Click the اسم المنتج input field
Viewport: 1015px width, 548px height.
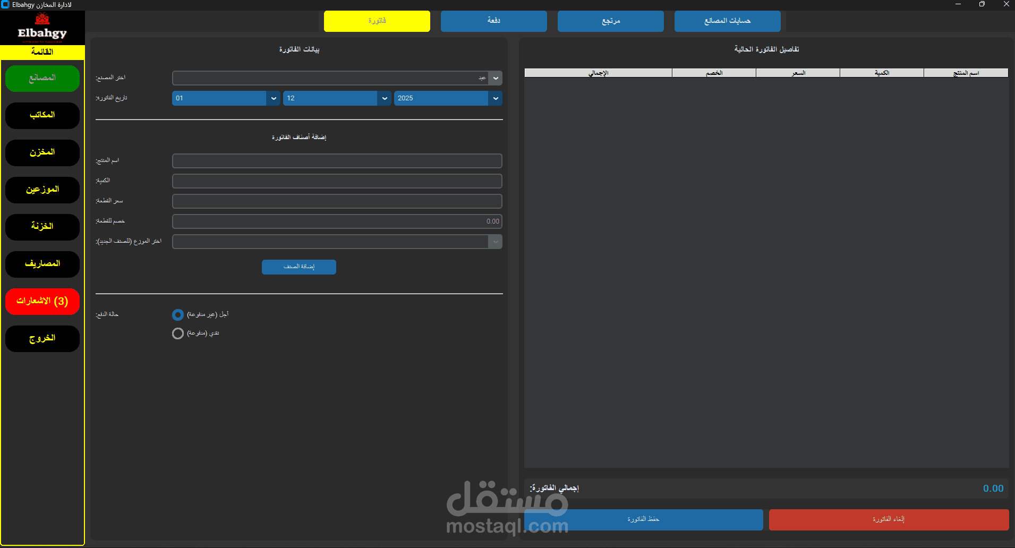pyautogui.click(x=337, y=160)
